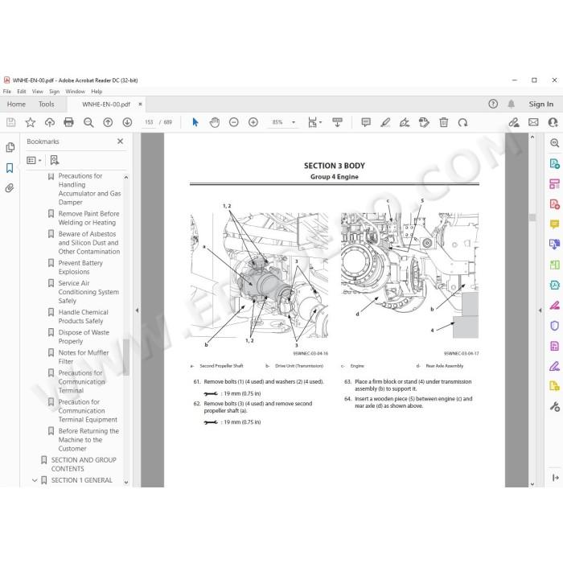The width and height of the screenshot is (563, 563).
Task: Print the document using the printer icon
Action: point(68,122)
